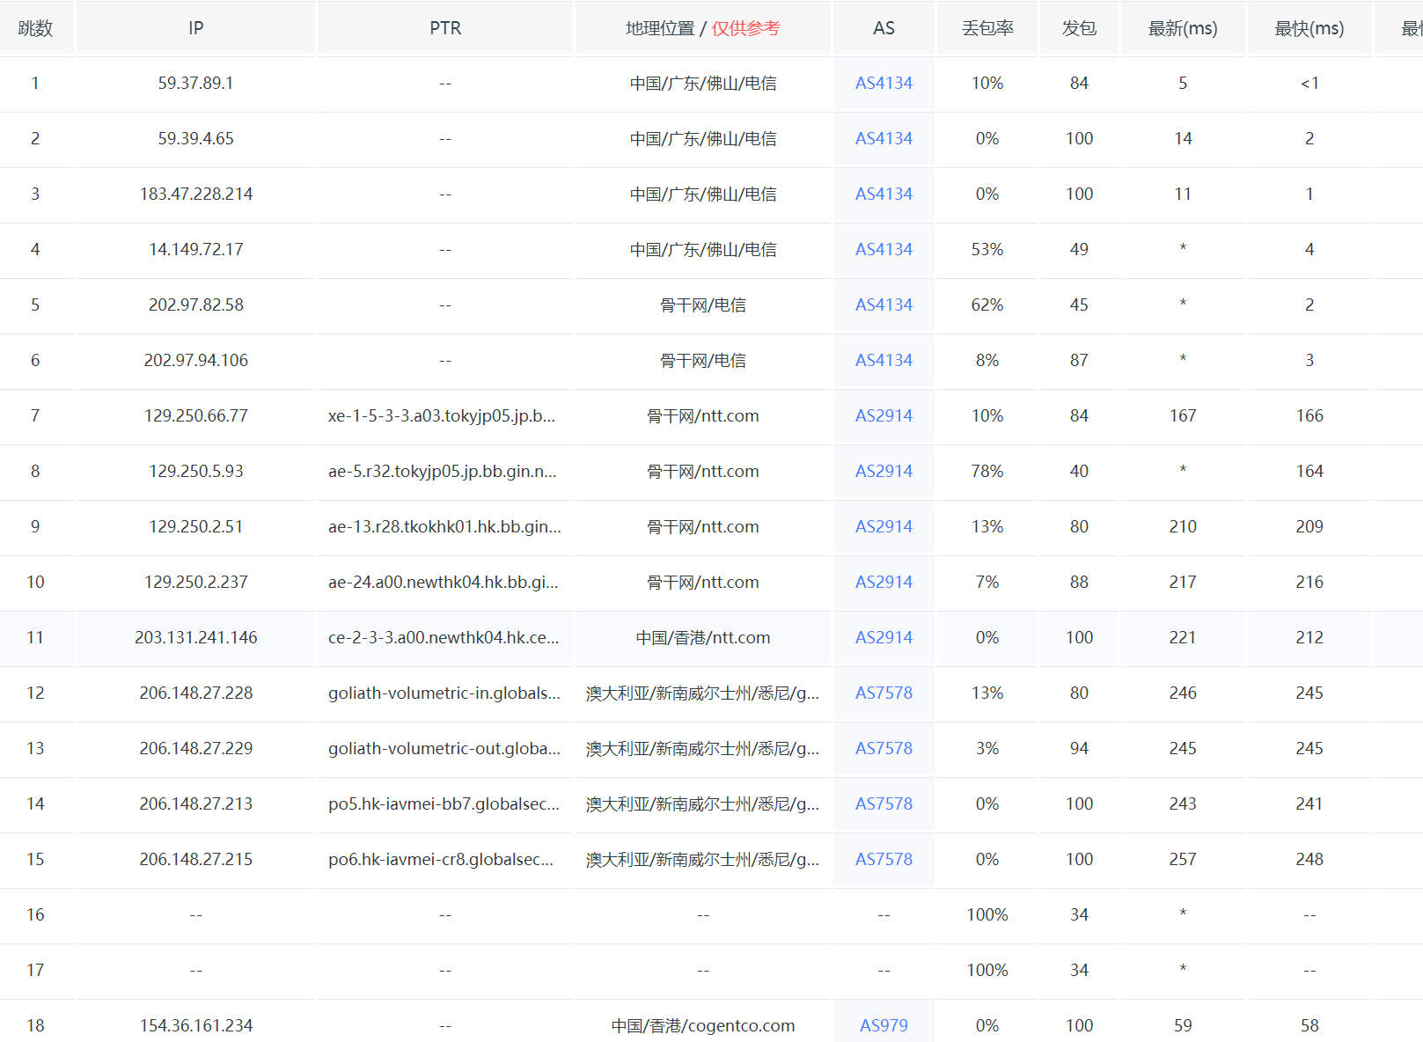Image resolution: width=1423 pixels, height=1042 pixels.
Task: Open AS2914 link for IP 203.131.241.146
Action: click(884, 638)
